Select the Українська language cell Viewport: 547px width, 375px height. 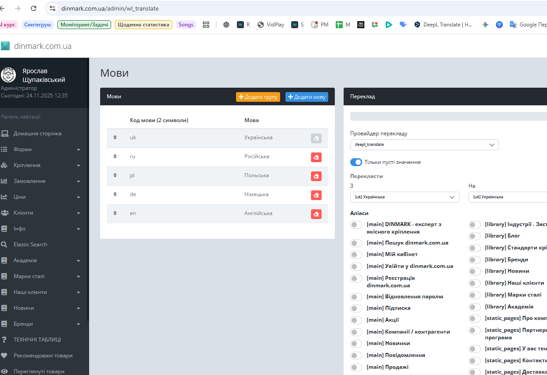[x=259, y=137]
